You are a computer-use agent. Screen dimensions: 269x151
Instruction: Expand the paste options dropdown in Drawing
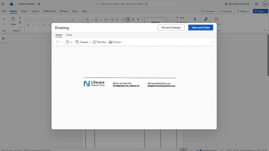[x=71, y=42]
